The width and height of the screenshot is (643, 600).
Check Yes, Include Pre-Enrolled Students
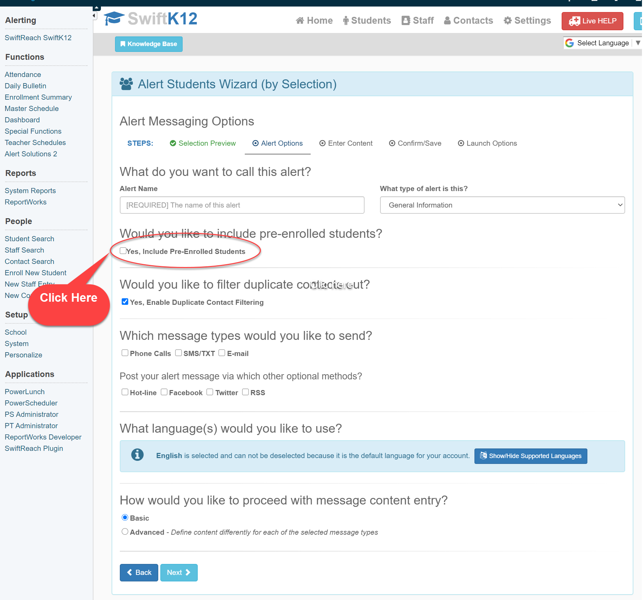point(123,251)
